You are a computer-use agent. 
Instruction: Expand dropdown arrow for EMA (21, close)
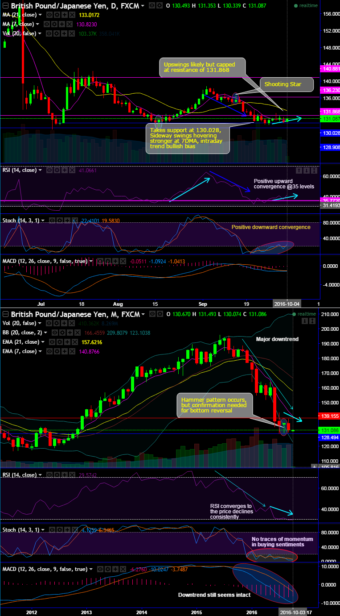tap(43, 342)
